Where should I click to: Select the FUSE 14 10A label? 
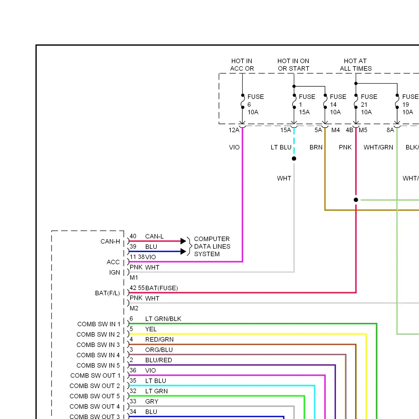[338, 104]
